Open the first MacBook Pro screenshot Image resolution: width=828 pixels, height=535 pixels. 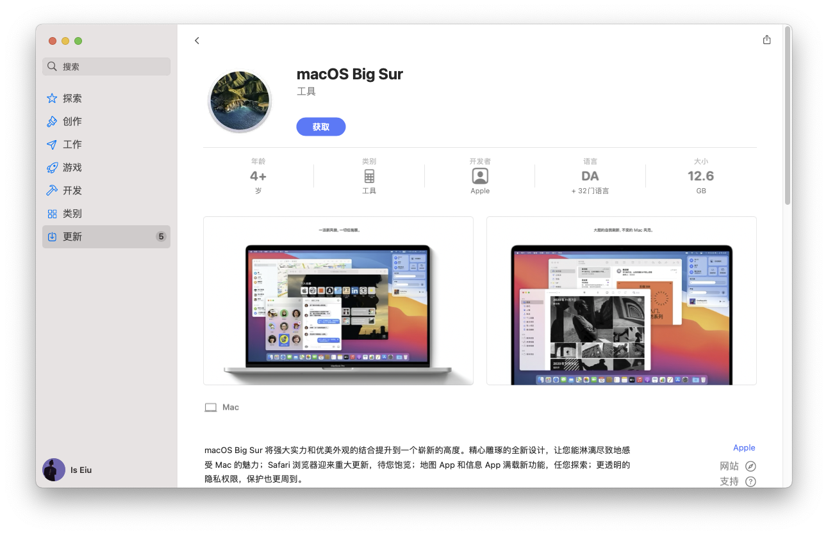338,301
